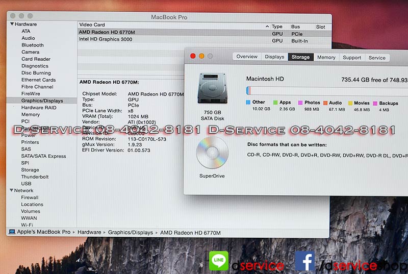This screenshot has width=408, height=274.
Task: Select WWAN under Network
Action: [29, 218]
